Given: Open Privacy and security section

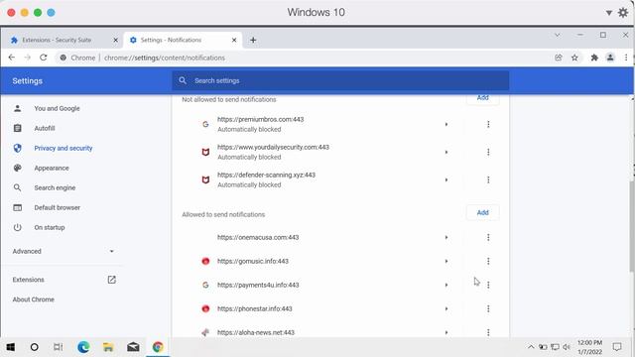Looking at the screenshot, I should [63, 148].
